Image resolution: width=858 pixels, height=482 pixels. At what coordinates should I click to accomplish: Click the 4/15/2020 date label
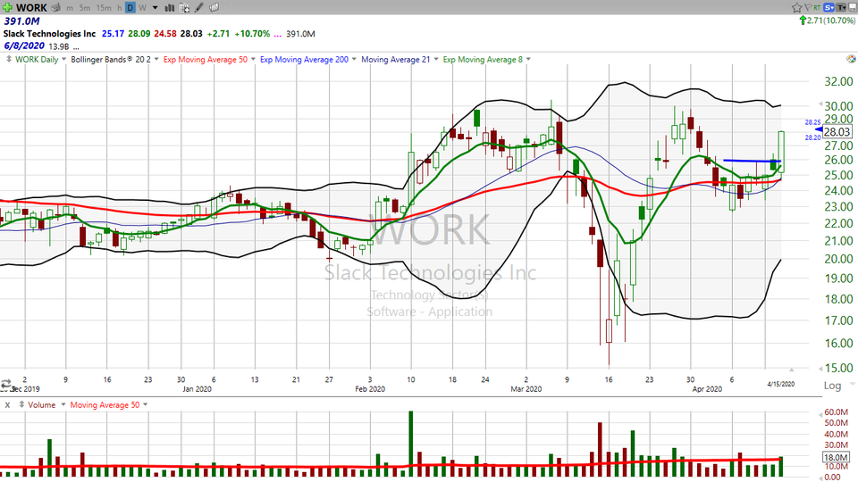pos(781,384)
